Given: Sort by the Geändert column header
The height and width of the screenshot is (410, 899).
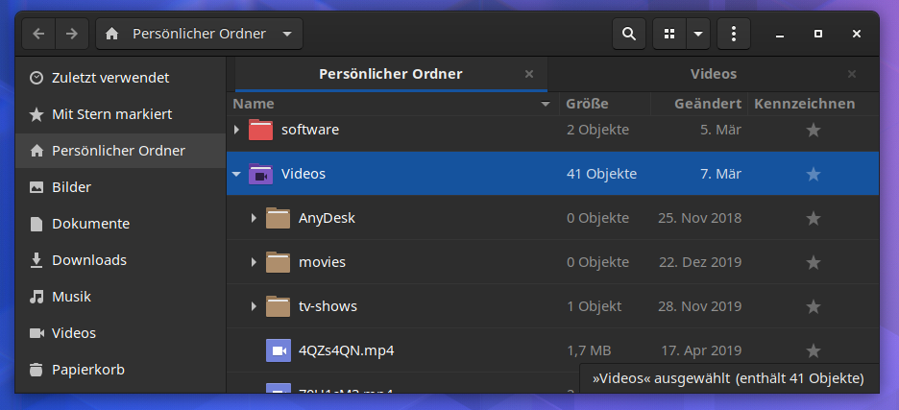Looking at the screenshot, I should [707, 104].
